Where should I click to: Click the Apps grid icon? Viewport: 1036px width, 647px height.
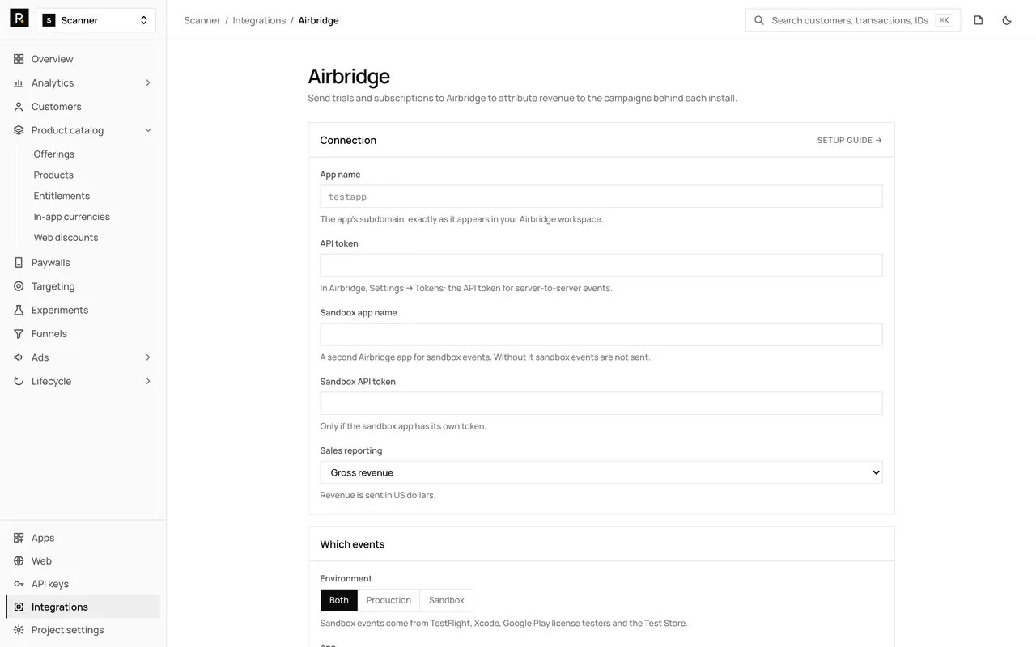19,538
